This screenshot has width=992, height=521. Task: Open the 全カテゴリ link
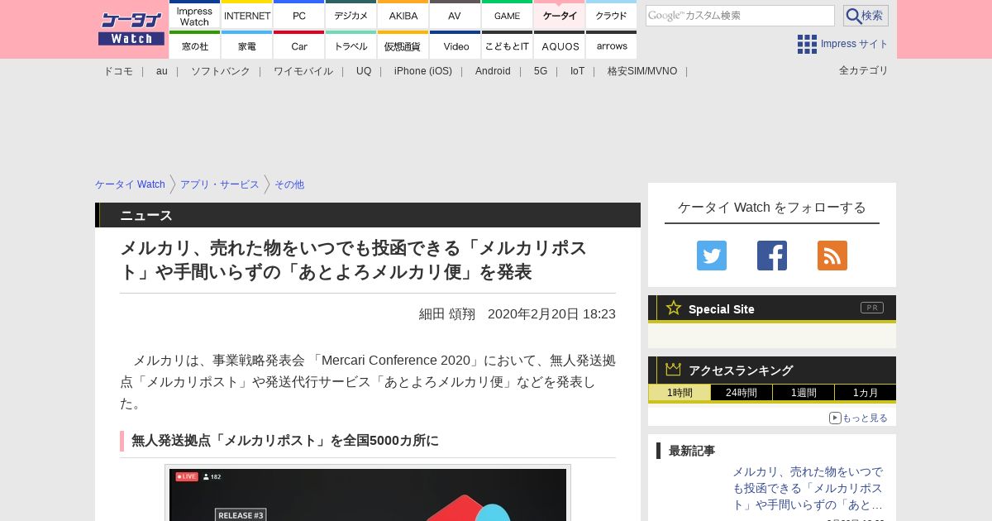tap(864, 70)
